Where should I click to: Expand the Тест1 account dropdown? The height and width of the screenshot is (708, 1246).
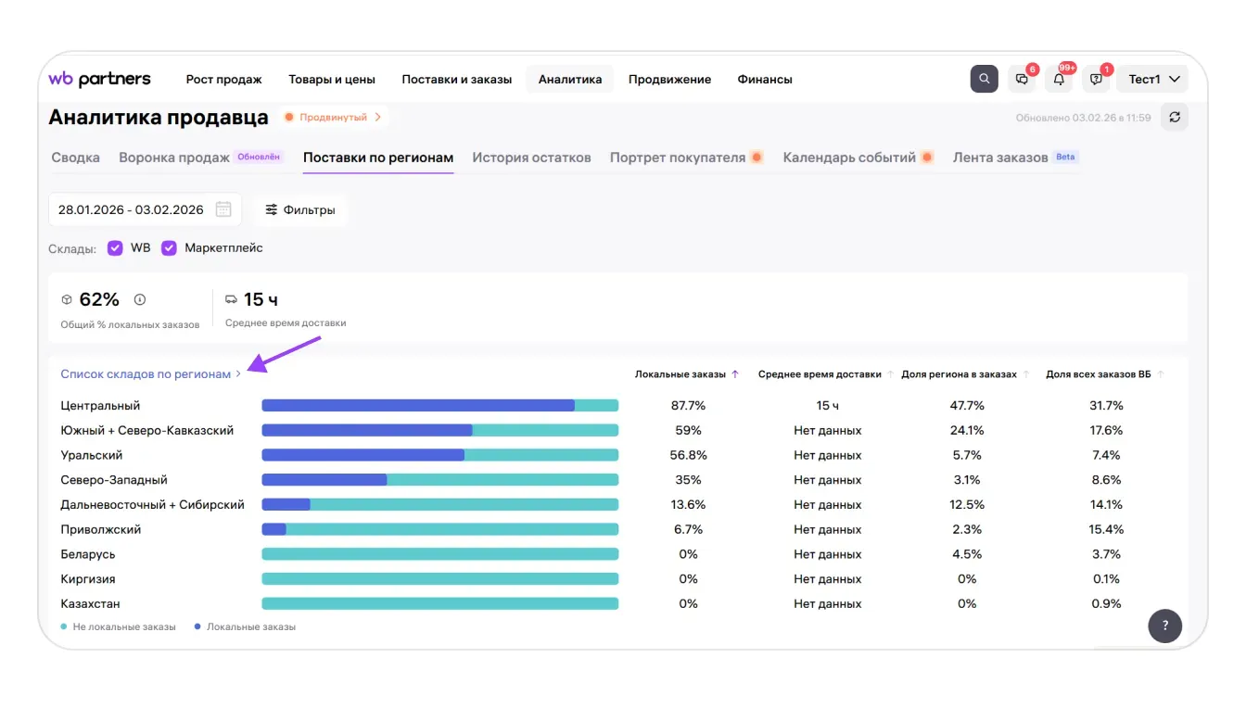coord(1152,79)
